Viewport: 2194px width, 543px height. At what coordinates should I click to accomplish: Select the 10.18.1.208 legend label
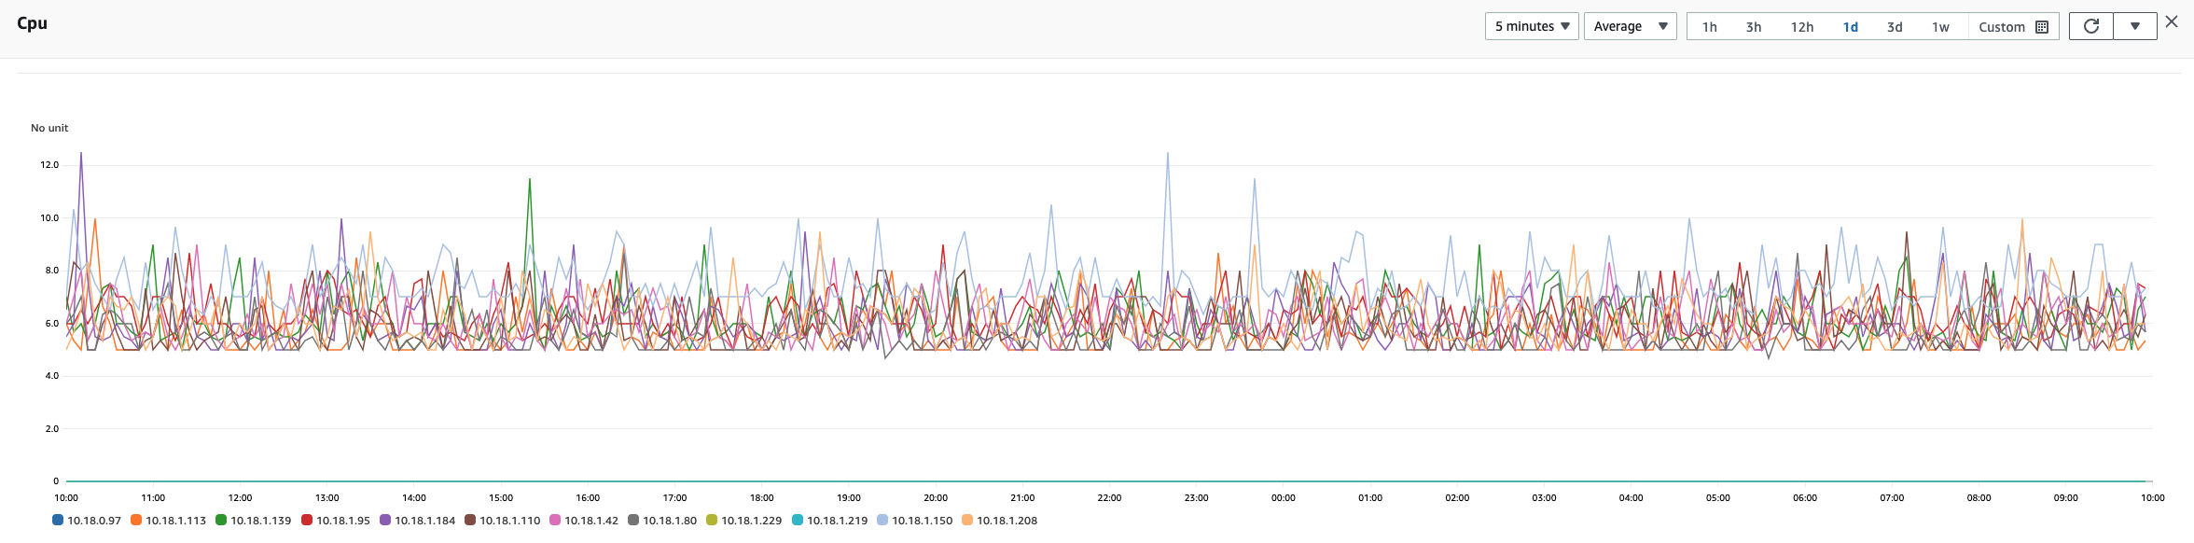point(1007,521)
